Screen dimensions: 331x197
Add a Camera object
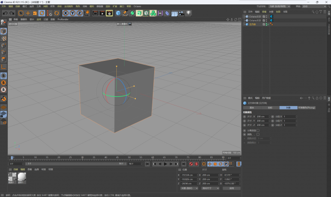pos(182,13)
